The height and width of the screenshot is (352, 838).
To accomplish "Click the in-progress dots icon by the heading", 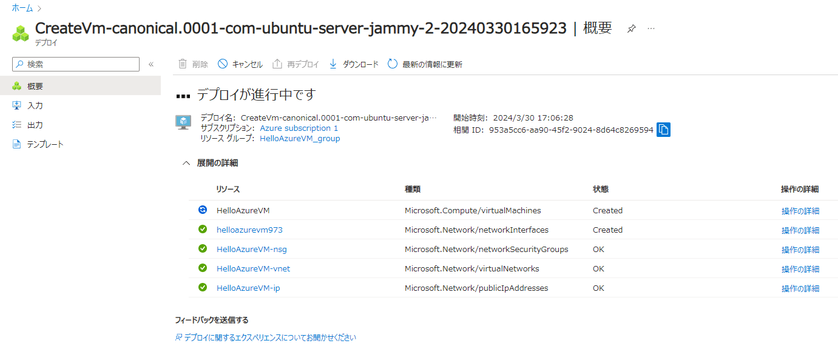I will pyautogui.click(x=183, y=96).
